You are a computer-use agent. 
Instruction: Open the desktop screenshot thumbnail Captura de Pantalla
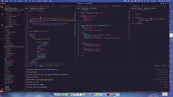click(x=165, y=94)
